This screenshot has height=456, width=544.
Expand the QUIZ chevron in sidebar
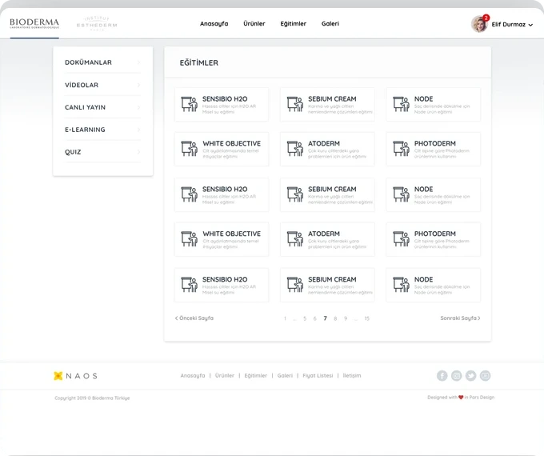138,152
